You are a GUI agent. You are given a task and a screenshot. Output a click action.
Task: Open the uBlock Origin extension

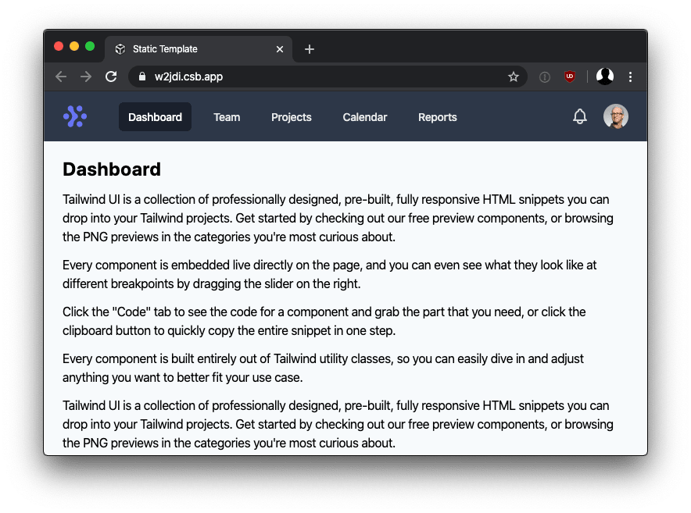(x=570, y=77)
